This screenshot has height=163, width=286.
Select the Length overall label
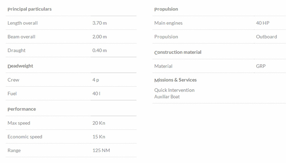click(22, 23)
